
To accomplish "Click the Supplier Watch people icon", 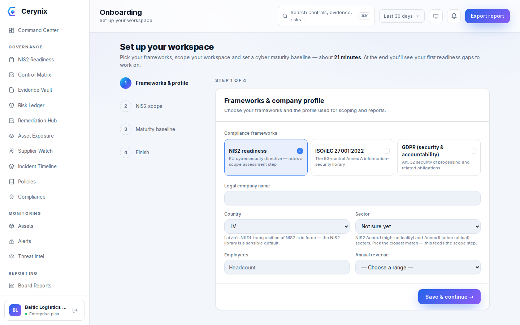I will click(12, 151).
